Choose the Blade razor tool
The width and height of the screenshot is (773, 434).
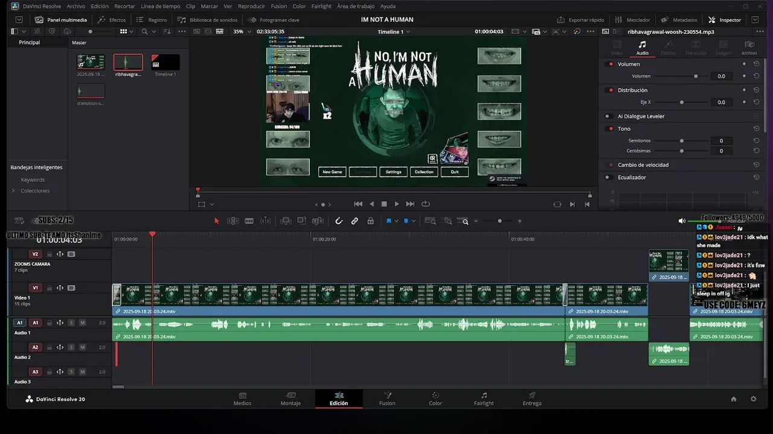pos(249,221)
